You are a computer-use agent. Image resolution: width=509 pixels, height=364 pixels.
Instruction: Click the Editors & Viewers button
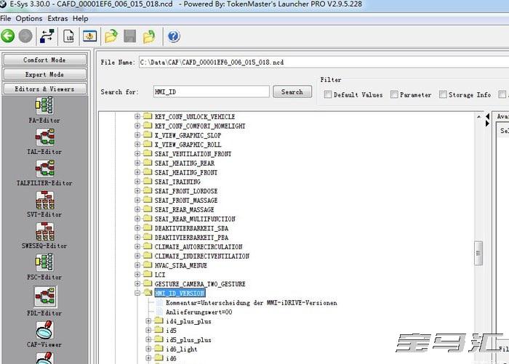(44, 89)
